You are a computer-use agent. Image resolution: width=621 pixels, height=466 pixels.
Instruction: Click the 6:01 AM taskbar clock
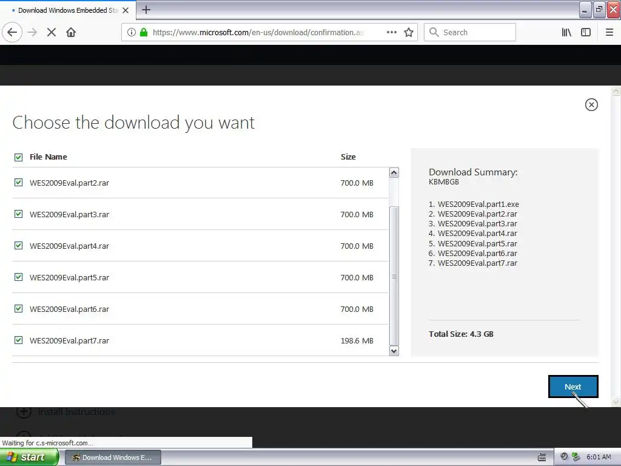coord(599,457)
